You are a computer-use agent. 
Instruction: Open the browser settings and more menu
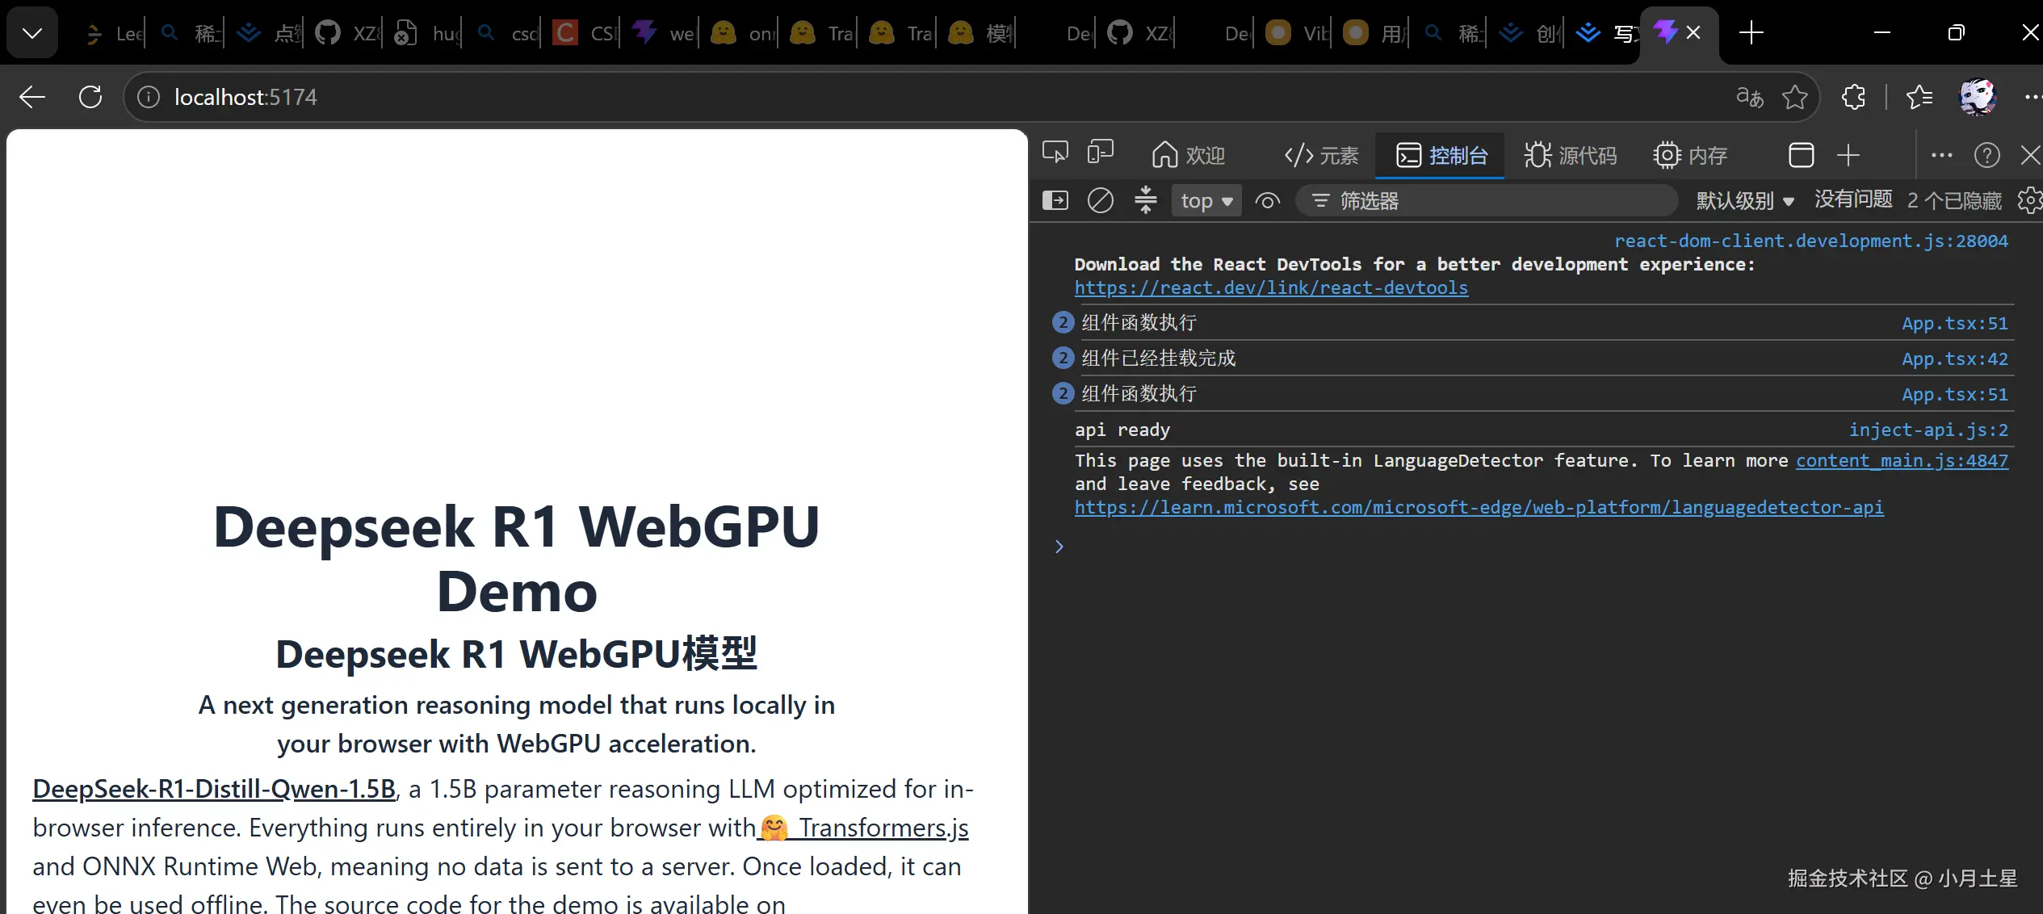click(x=2032, y=97)
